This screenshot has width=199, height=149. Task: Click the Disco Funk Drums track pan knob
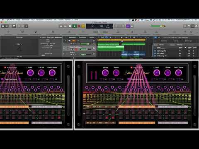tap(94, 48)
